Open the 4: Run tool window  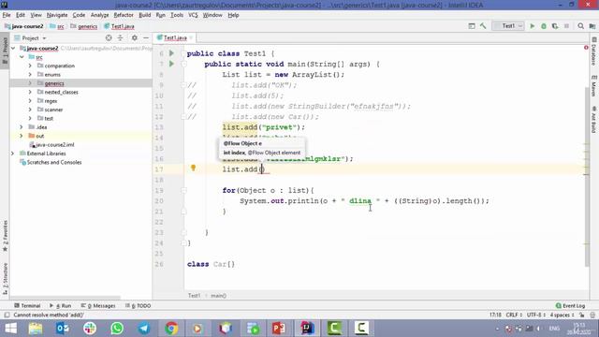(60, 306)
